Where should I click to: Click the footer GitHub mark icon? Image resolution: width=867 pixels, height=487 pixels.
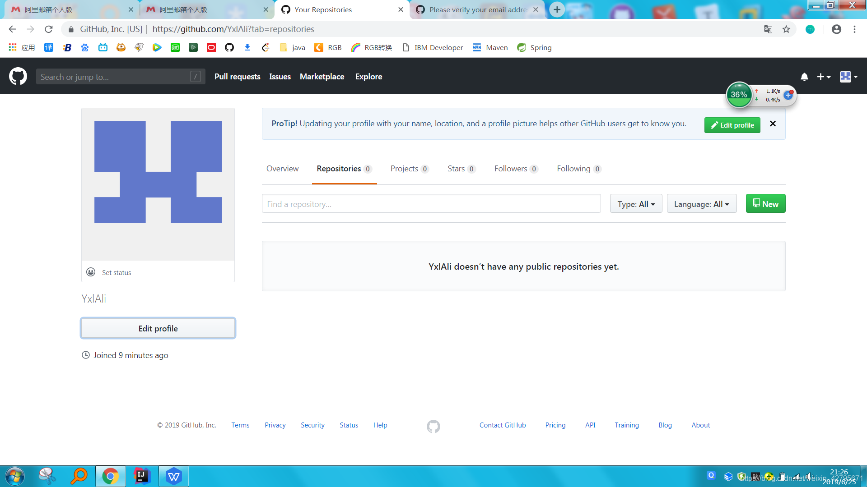click(x=433, y=426)
